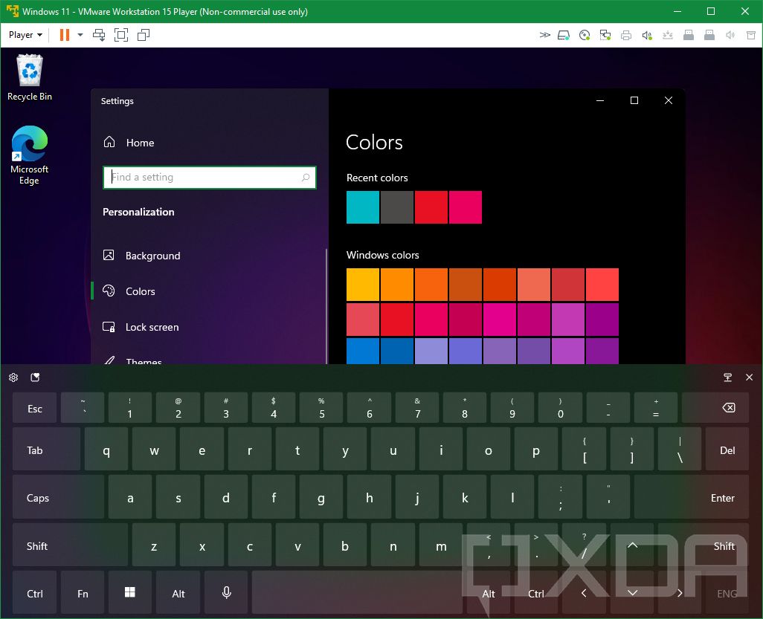Open Background personalization settings
Image resolution: width=763 pixels, height=619 pixels.
click(x=209, y=256)
